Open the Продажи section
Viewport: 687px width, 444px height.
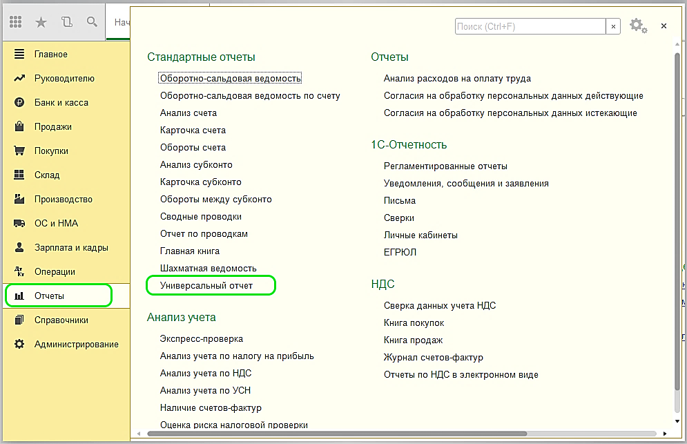click(x=53, y=126)
